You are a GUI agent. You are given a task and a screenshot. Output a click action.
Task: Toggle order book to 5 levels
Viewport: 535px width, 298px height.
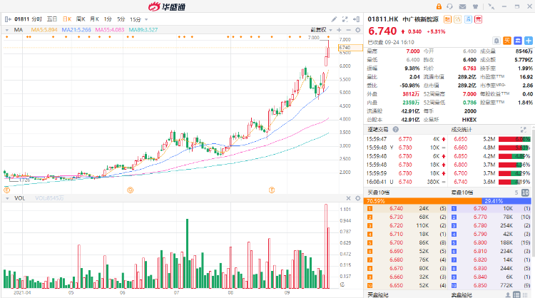[518, 192]
